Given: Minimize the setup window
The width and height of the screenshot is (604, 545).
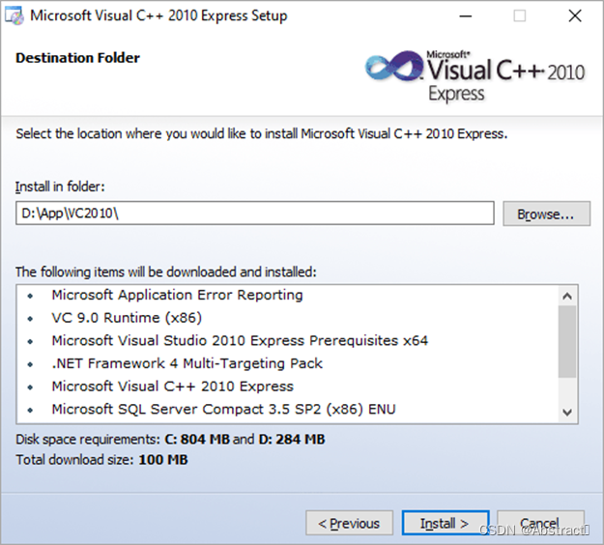Looking at the screenshot, I should coord(466,15).
